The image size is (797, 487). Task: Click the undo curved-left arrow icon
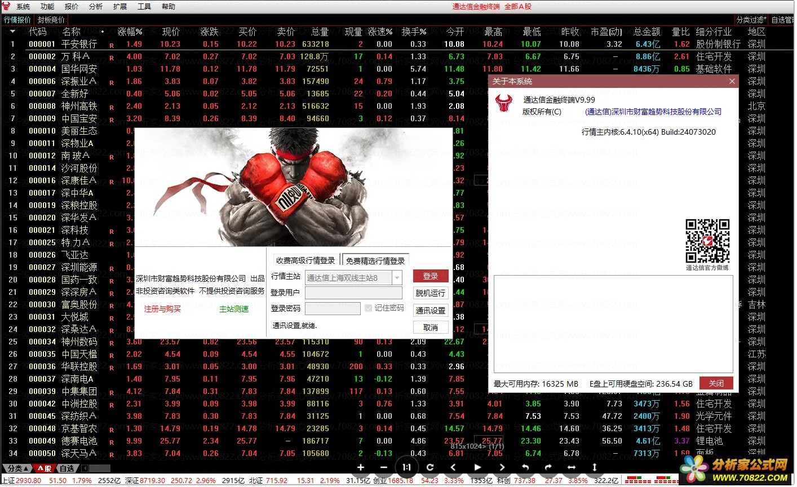tap(525, 467)
